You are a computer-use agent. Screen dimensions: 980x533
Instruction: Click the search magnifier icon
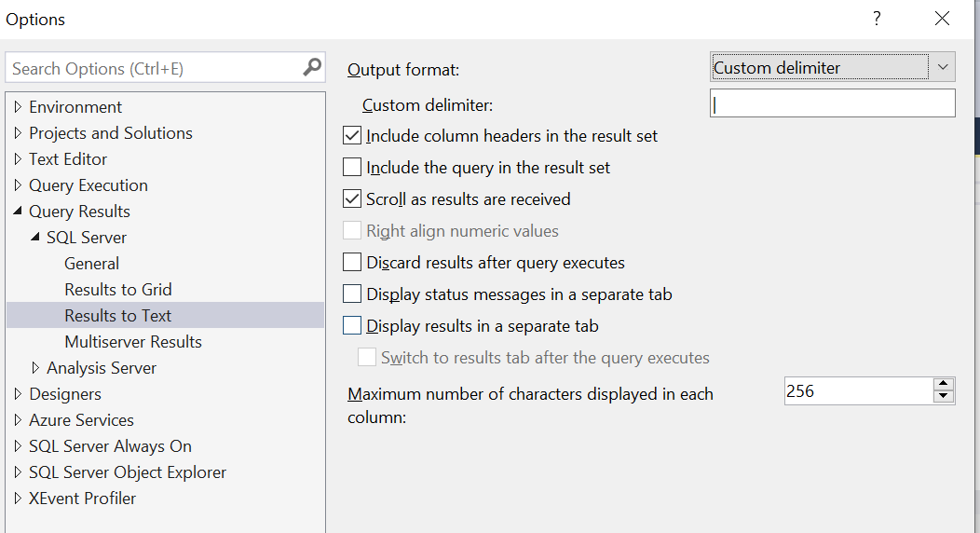[x=312, y=67]
